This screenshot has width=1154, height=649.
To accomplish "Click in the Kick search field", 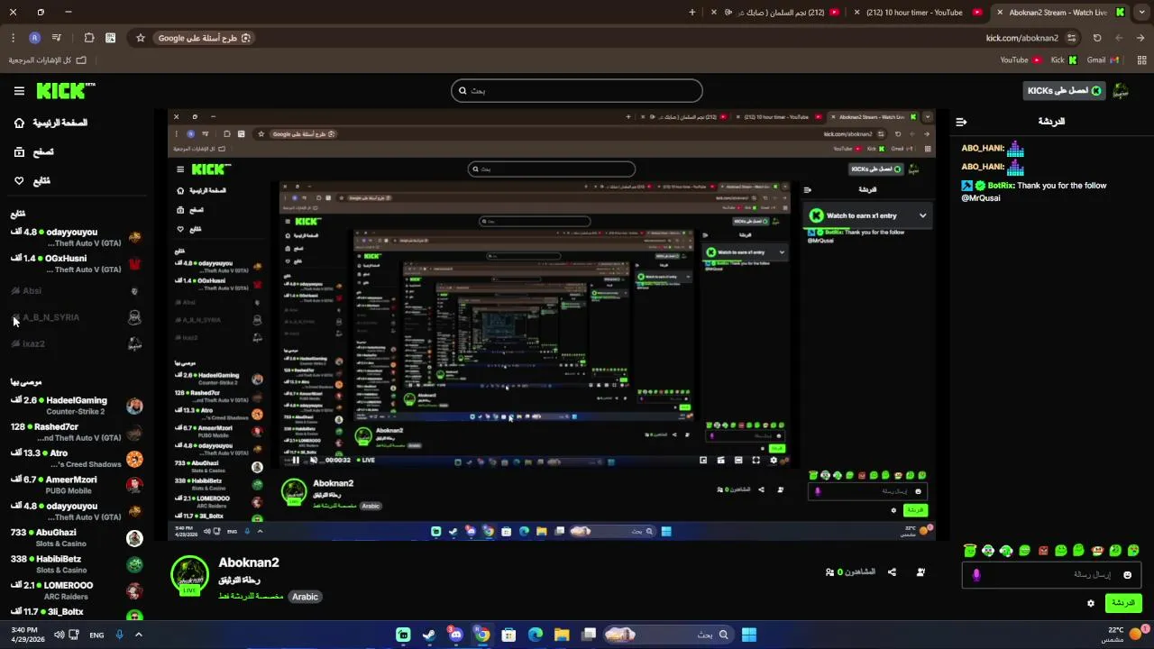I will tap(577, 90).
